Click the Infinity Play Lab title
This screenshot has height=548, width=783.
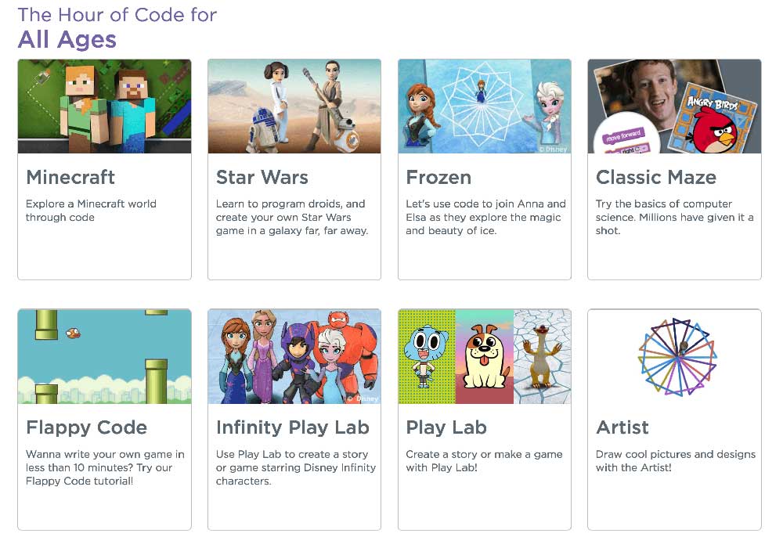293,428
